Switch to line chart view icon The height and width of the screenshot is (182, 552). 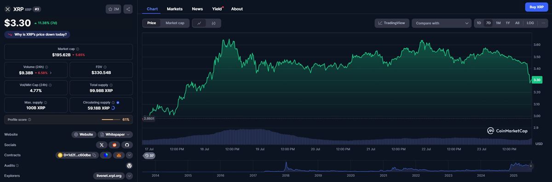tap(199, 23)
